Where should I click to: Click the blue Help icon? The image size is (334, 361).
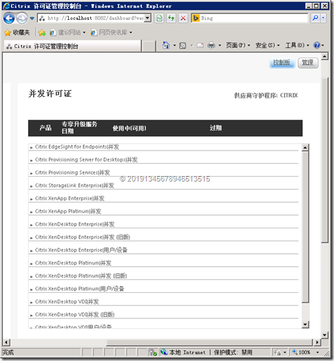[317, 45]
